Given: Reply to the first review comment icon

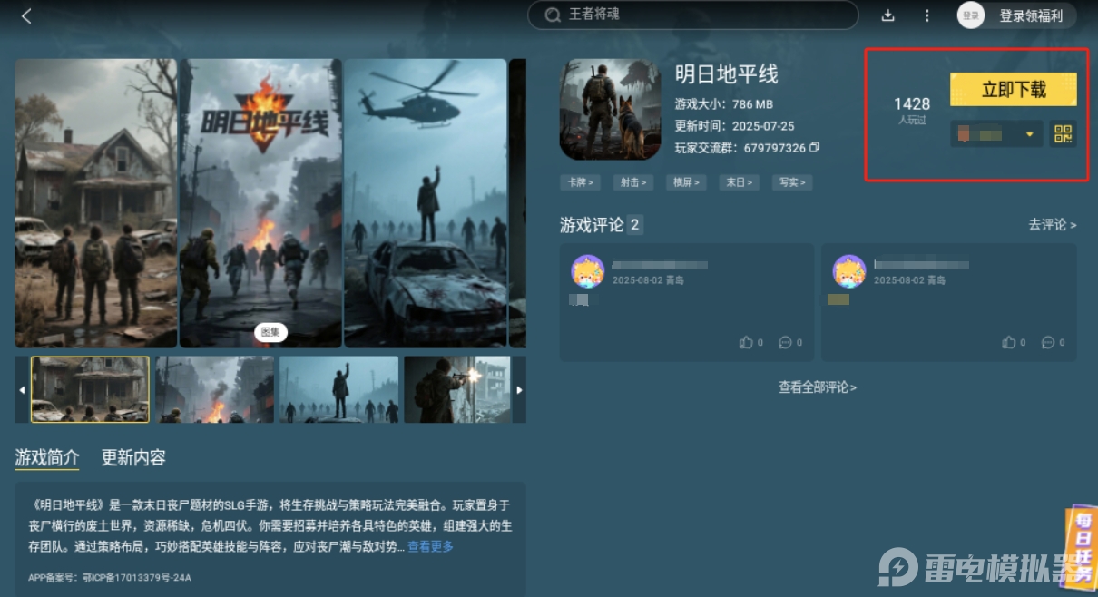Looking at the screenshot, I should (786, 342).
